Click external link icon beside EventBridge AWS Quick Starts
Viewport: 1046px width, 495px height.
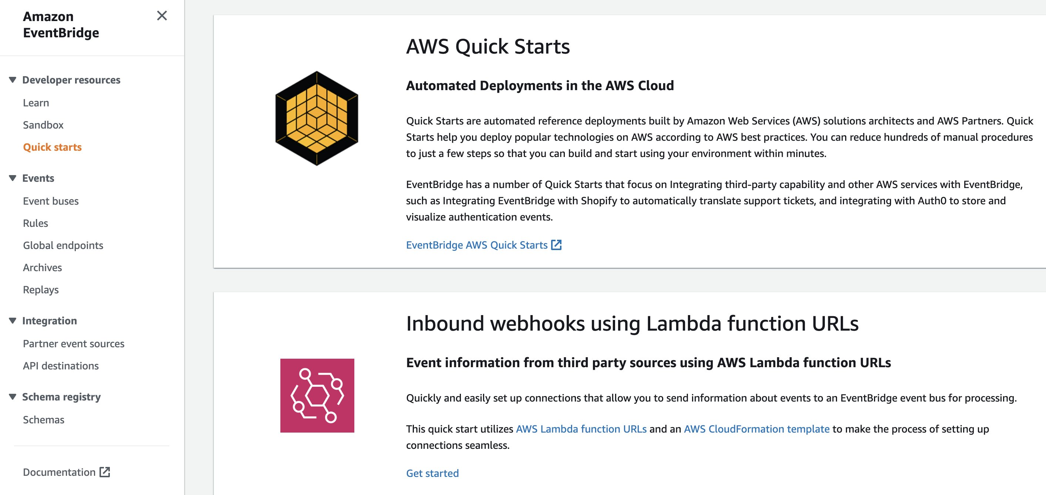556,245
